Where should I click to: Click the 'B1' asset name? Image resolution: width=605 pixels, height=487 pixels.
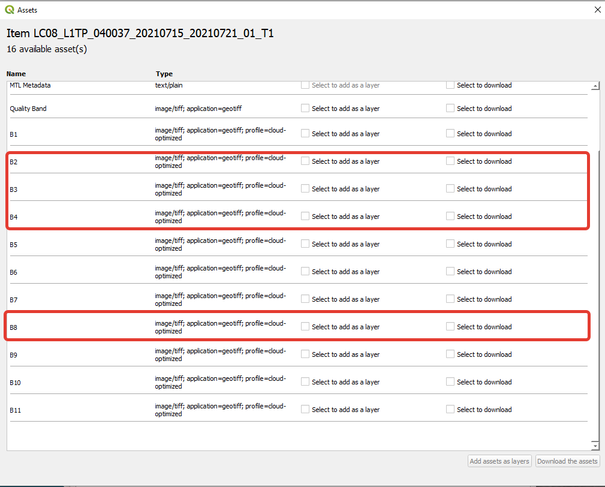coord(14,134)
